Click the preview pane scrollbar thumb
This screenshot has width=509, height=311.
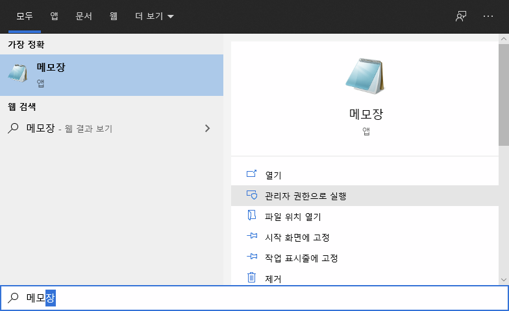tap(504, 95)
